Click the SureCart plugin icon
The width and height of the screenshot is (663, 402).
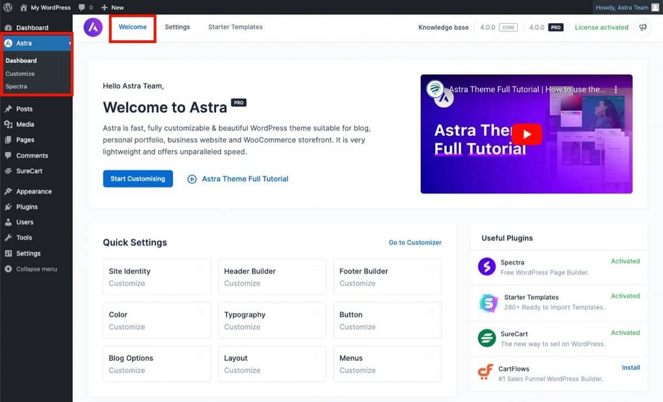(x=487, y=338)
